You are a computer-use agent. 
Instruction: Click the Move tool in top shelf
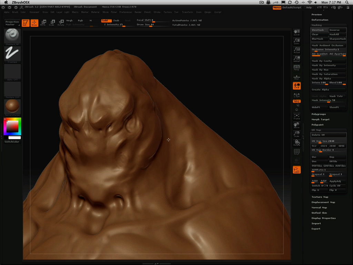tap(43, 23)
